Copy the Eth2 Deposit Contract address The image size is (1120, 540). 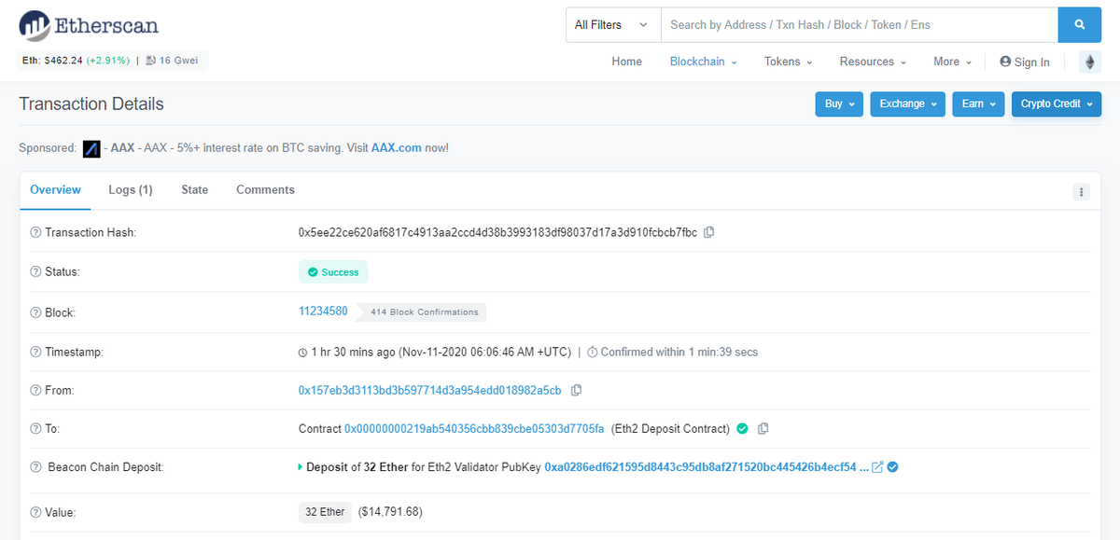pyautogui.click(x=763, y=429)
